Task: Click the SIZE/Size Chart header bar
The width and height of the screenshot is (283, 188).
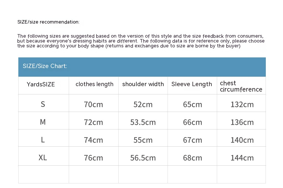Action: point(142,66)
